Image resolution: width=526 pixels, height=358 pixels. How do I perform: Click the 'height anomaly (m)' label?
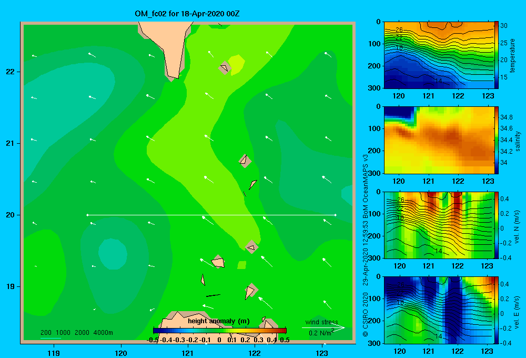pos(219,321)
